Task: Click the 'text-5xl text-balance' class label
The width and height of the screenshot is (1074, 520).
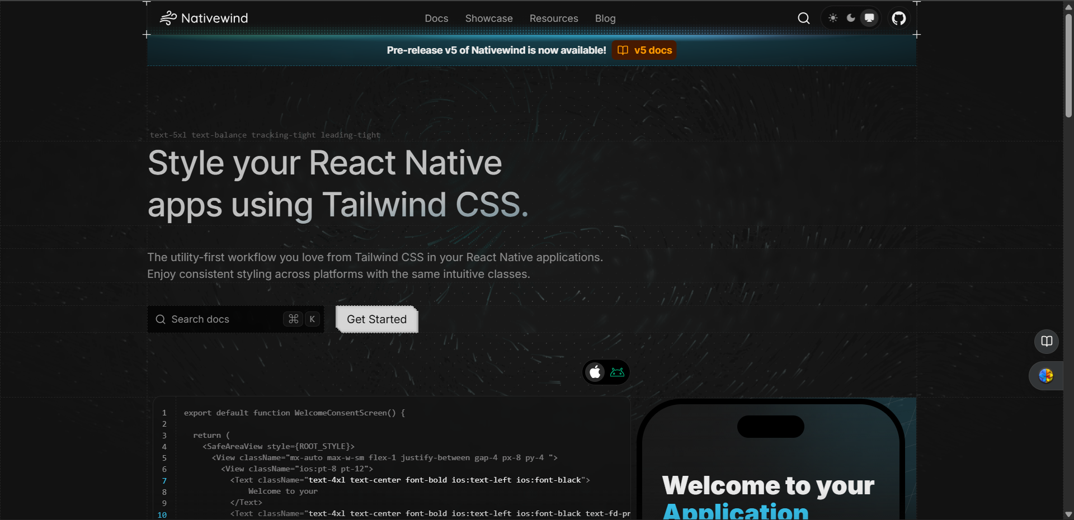Action: tap(265, 135)
